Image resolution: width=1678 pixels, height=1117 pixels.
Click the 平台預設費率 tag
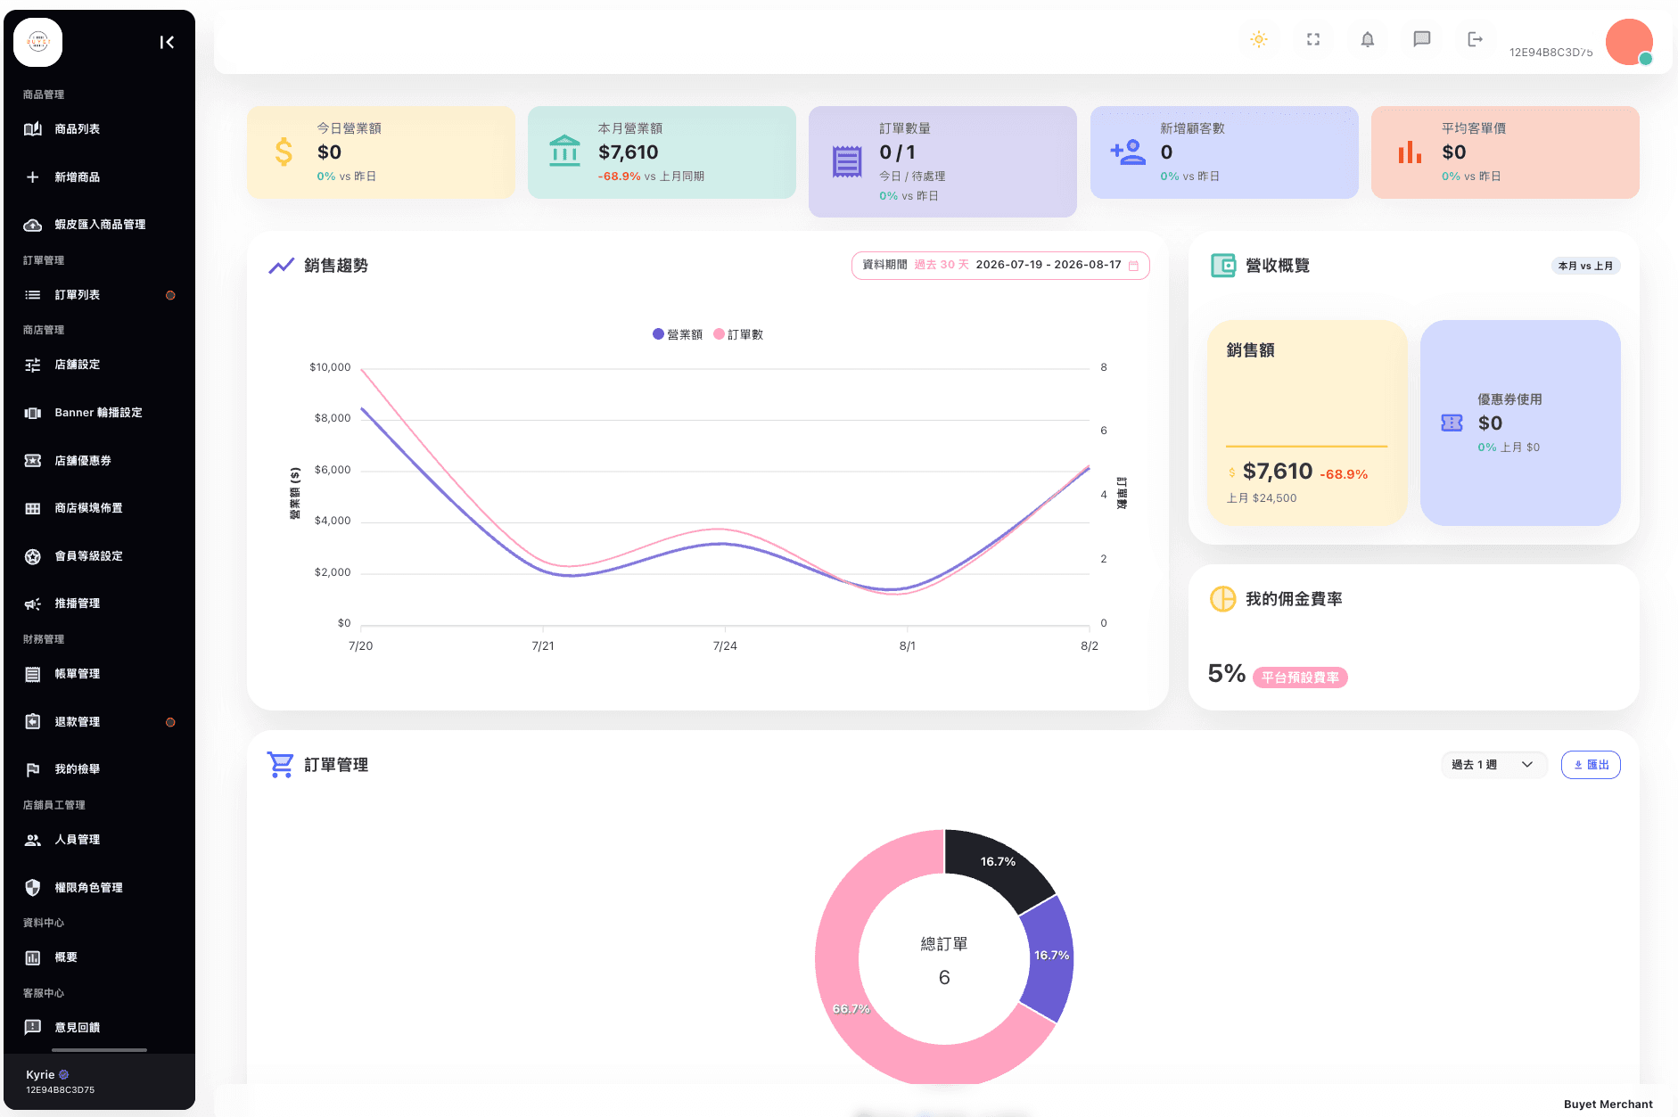[1300, 678]
